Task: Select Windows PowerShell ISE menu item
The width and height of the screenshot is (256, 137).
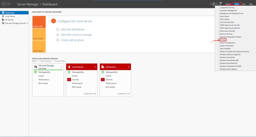Action: click(x=228, y=63)
